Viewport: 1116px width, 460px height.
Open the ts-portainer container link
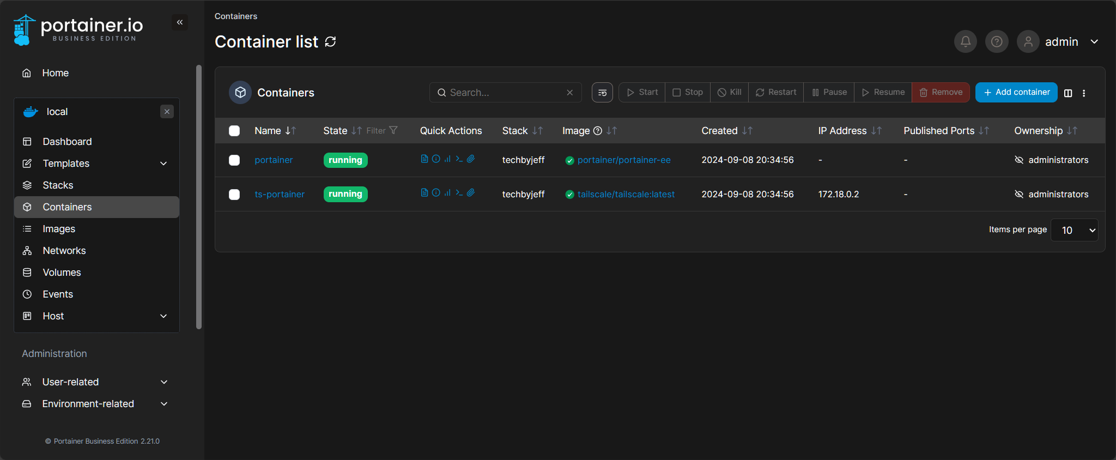pos(280,195)
